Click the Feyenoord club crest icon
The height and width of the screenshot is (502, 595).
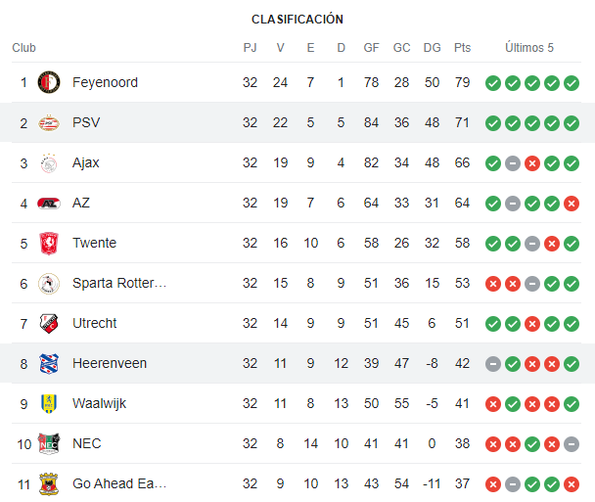point(49,82)
